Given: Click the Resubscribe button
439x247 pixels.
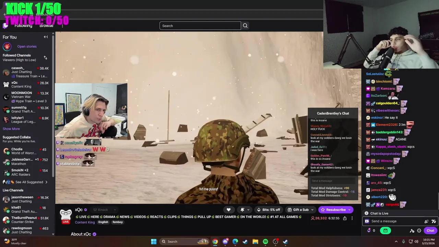Looking at the screenshot, I should (336, 210).
